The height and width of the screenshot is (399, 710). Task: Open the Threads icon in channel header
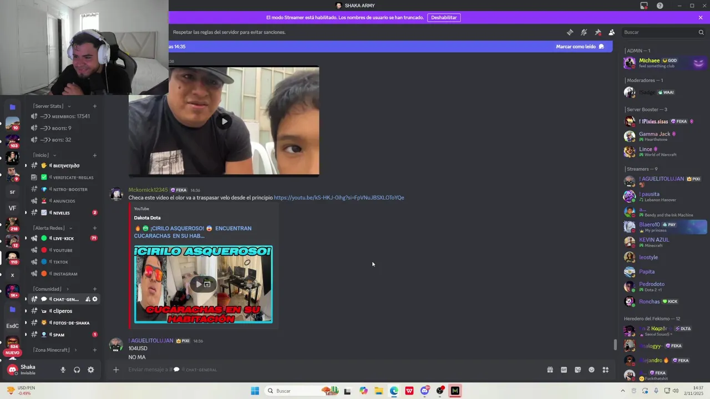pyautogui.click(x=570, y=32)
